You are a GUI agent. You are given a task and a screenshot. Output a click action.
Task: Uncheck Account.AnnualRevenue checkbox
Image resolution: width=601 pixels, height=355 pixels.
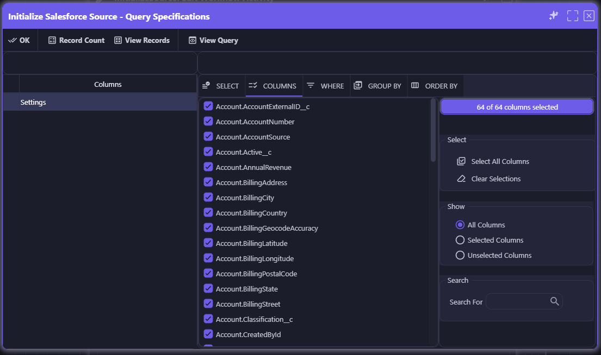pos(208,167)
